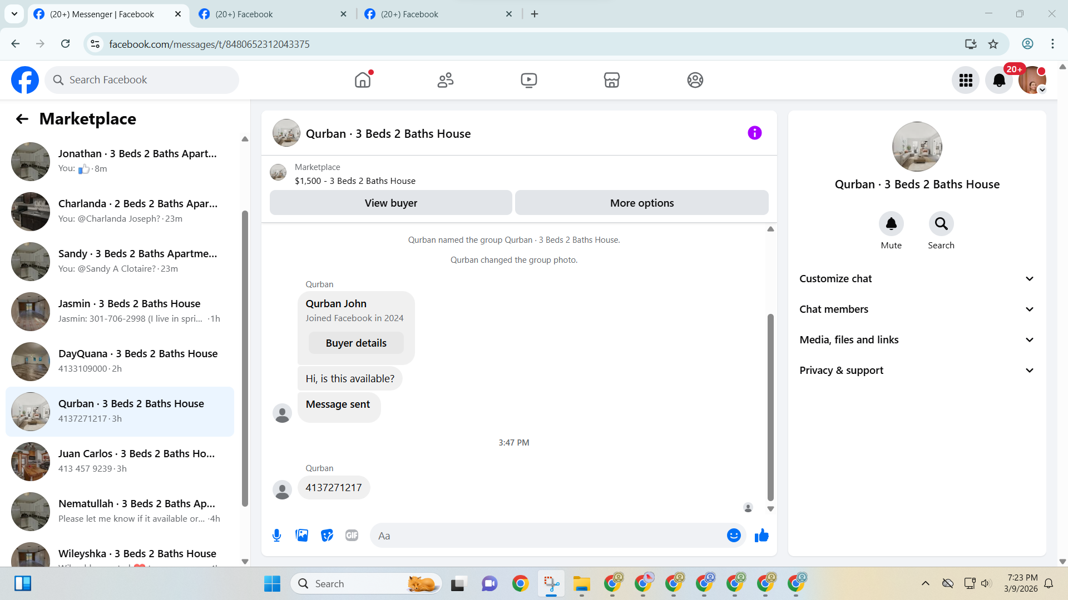The image size is (1068, 600).
Task: Mute this conversation with bell button
Action: [891, 224]
